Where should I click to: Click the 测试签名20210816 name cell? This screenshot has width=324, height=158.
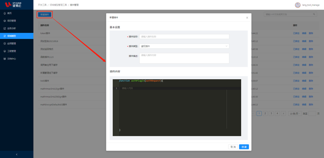pyautogui.click(x=49, y=41)
